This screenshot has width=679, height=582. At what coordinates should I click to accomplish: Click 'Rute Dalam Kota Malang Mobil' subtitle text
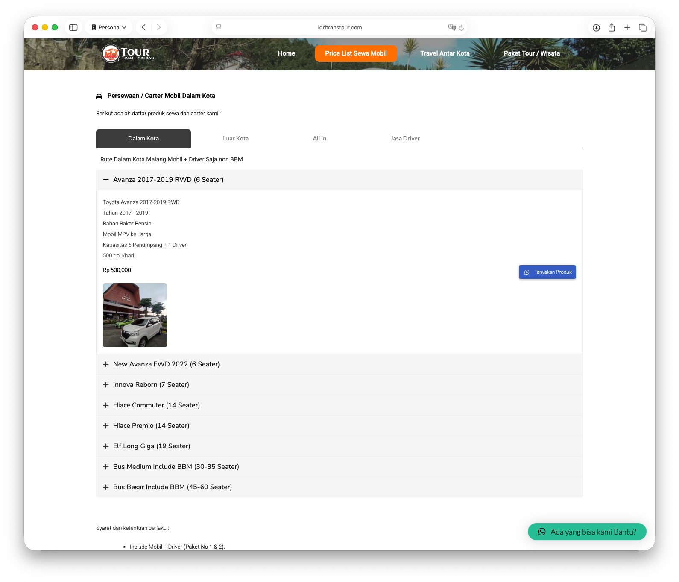pyautogui.click(x=172, y=159)
